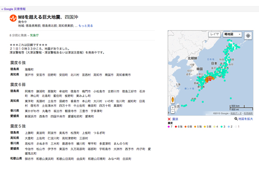Click the magenta intensity 7 legend dot

169,127
